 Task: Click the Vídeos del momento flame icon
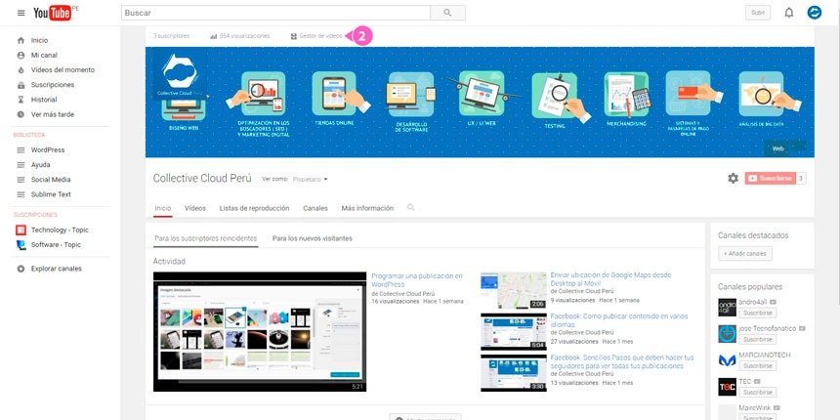pos(21,70)
